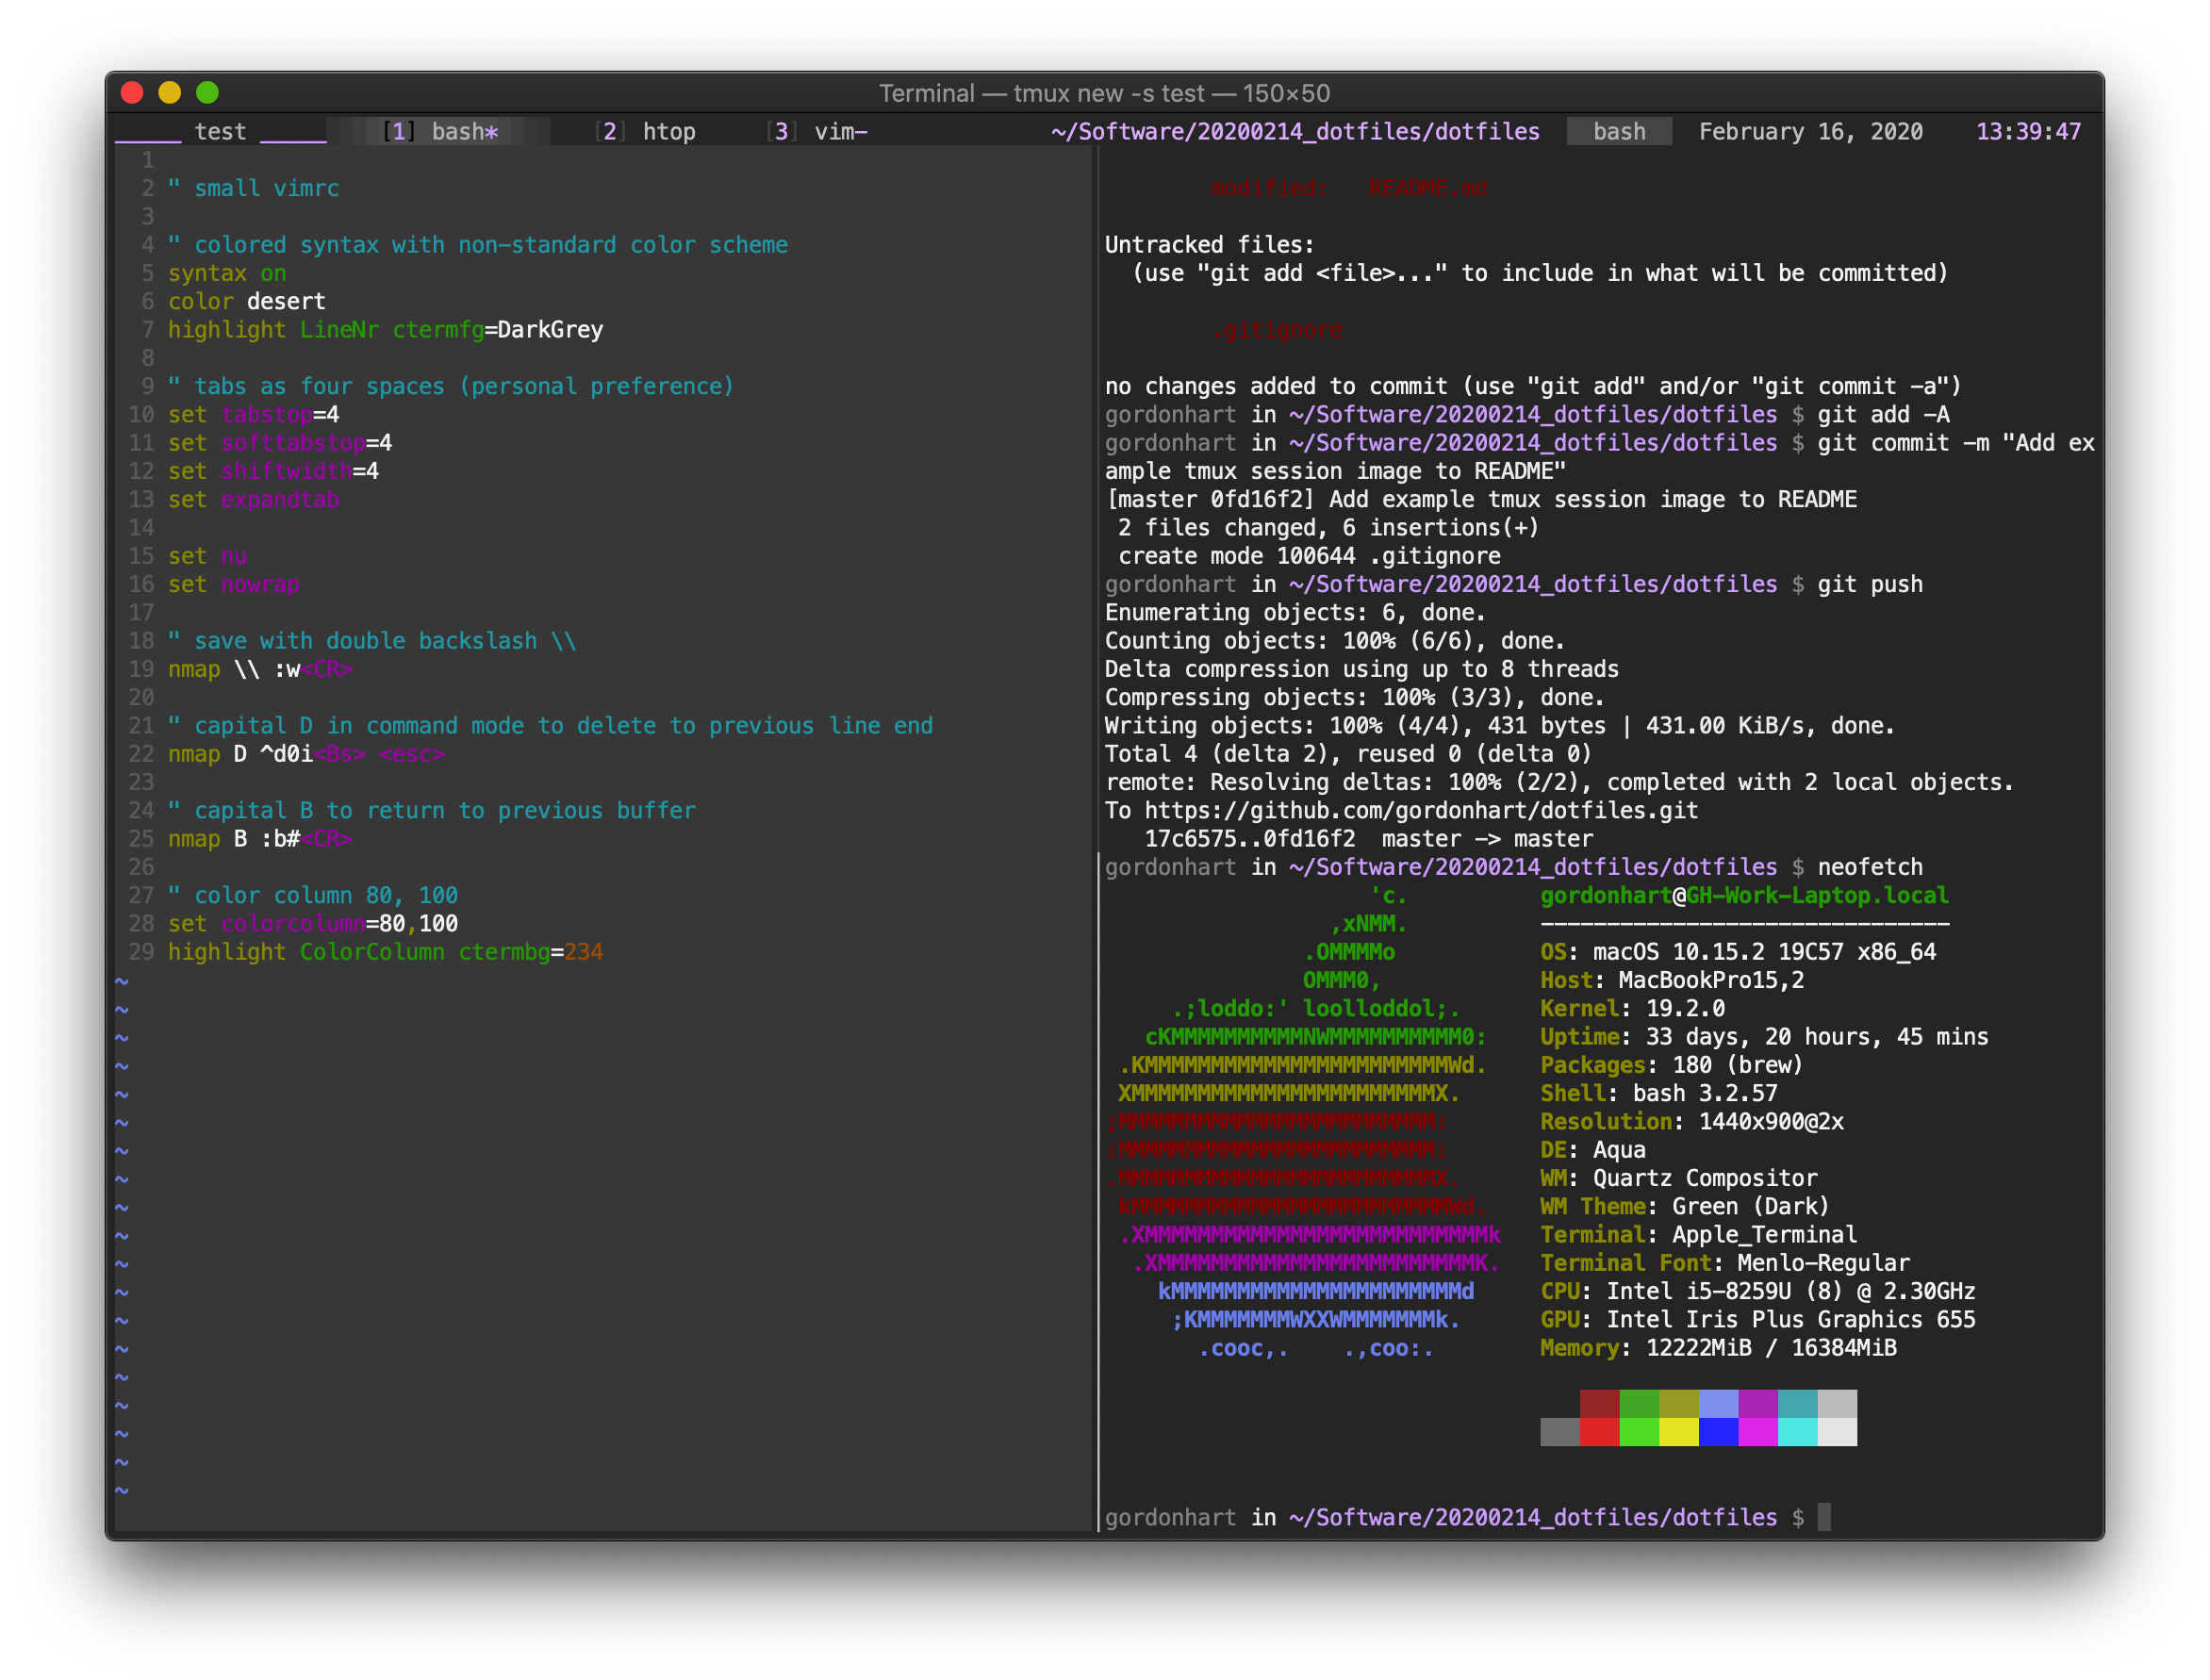Click the yellow minimize window button
The height and width of the screenshot is (1680, 2210).
click(x=170, y=93)
